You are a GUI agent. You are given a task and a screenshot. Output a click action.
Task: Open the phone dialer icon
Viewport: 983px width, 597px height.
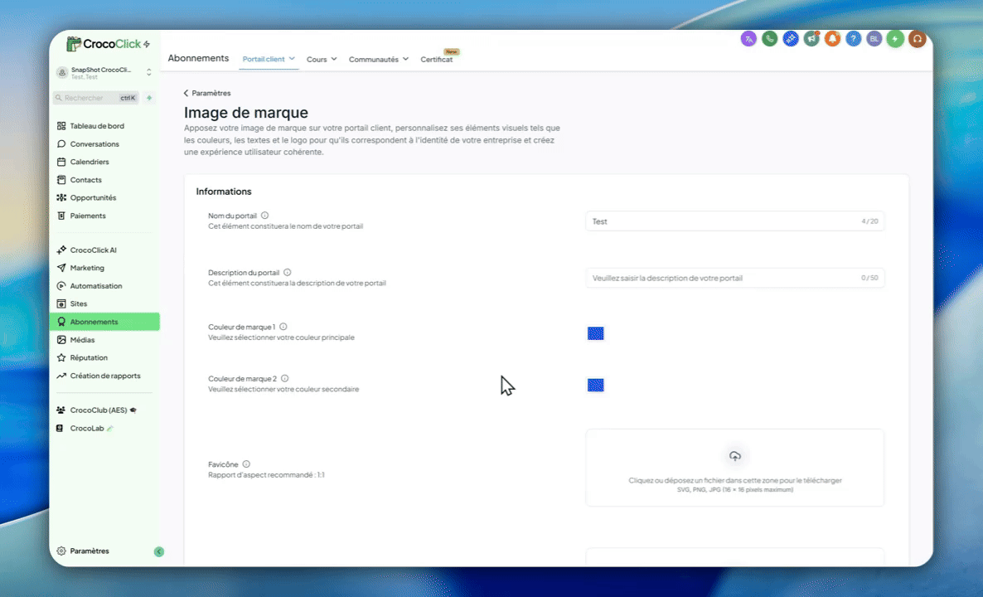click(x=770, y=39)
